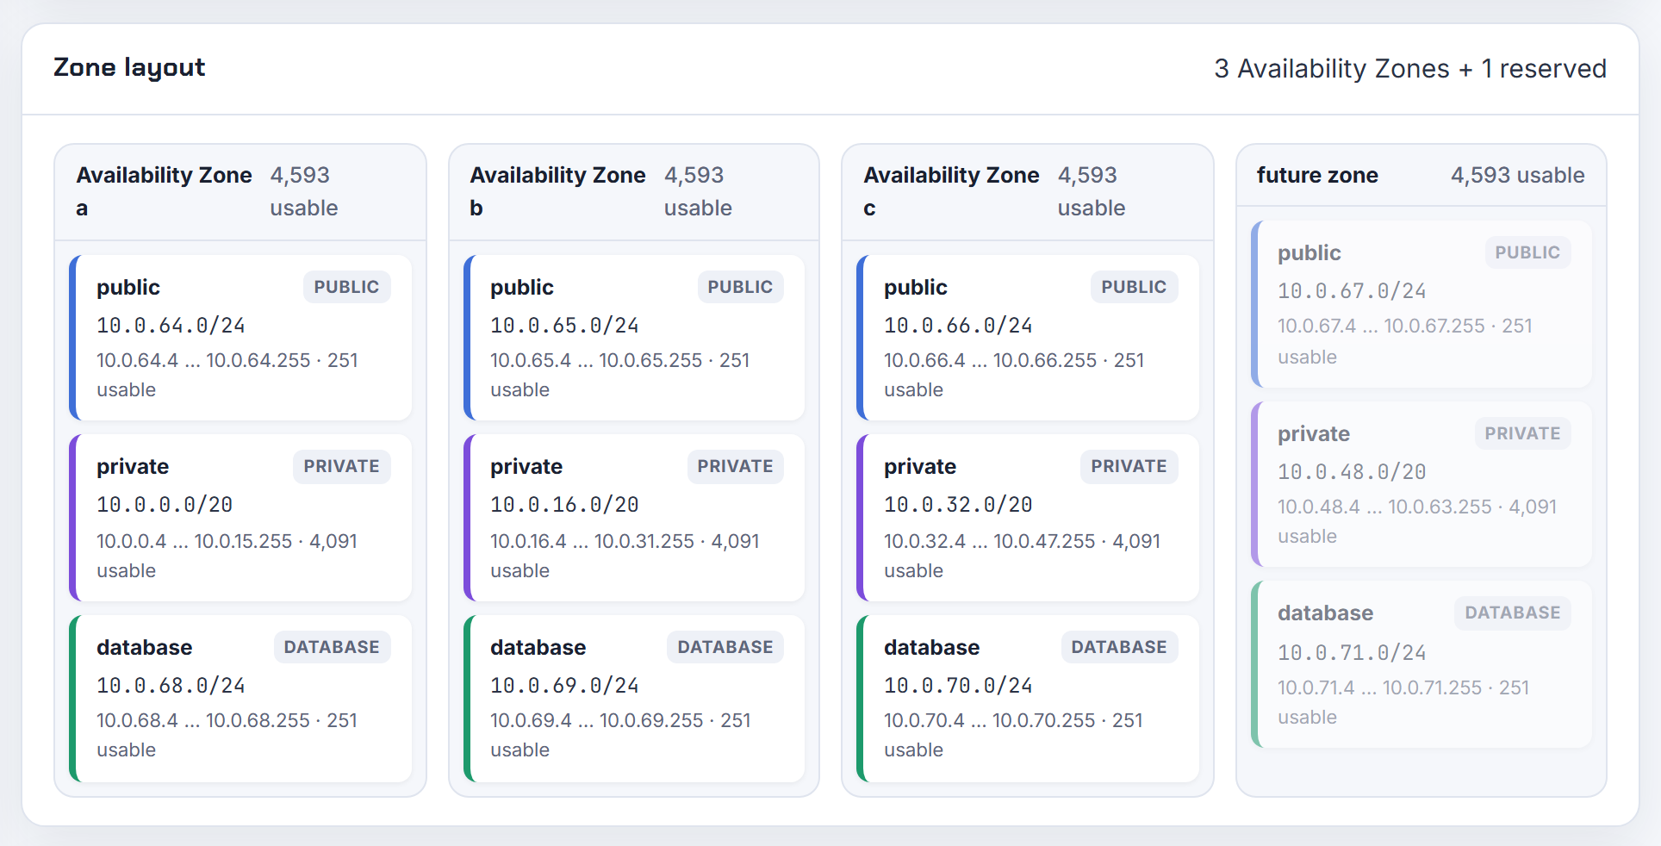Select PRIVATE badge in Availability Zone a
Image resolution: width=1661 pixels, height=846 pixels.
click(x=341, y=466)
